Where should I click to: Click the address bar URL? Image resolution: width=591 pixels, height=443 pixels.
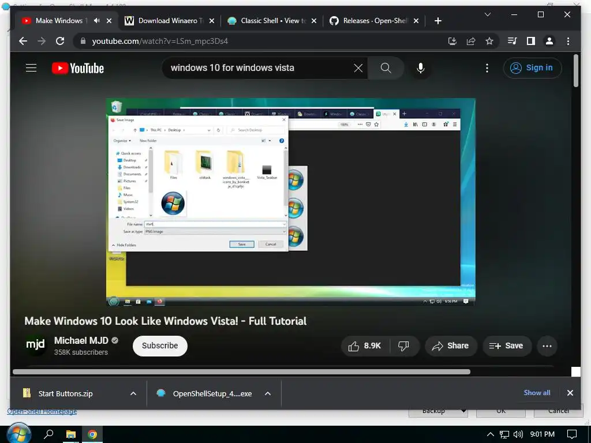(x=160, y=41)
